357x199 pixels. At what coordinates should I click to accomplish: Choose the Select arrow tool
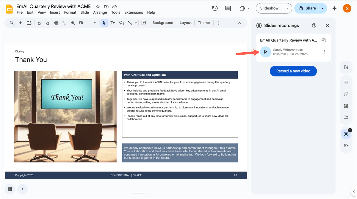tap(104, 23)
